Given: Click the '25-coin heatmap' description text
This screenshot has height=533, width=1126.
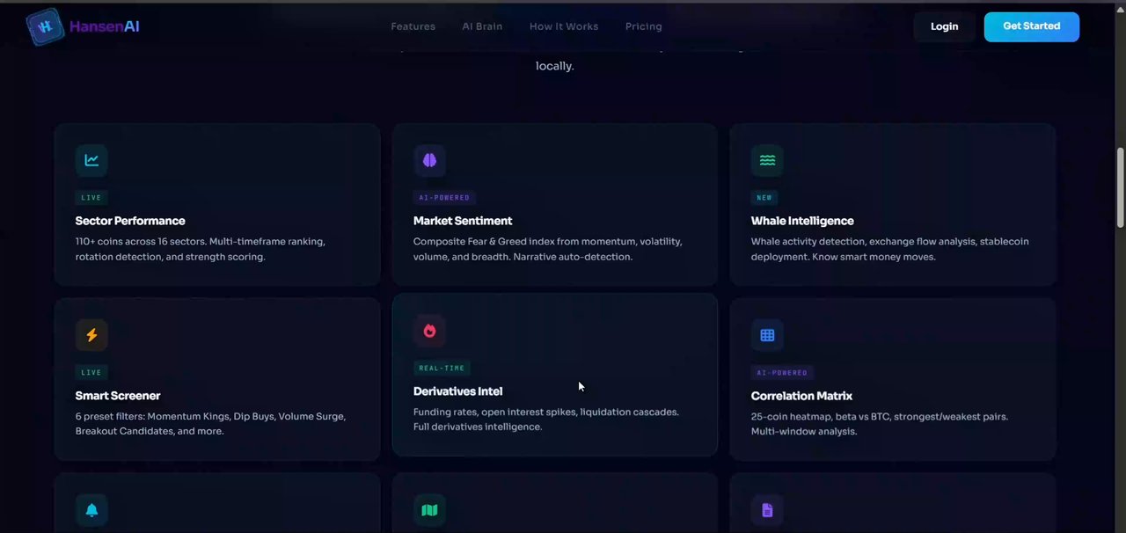Looking at the screenshot, I should 880,424.
